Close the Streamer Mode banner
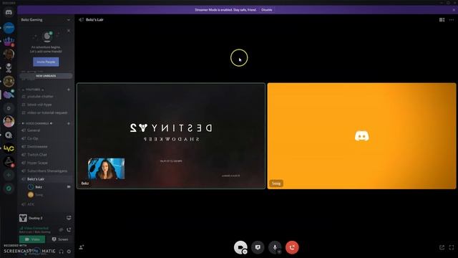Screen dimensions: 458x258 click(x=454, y=9)
